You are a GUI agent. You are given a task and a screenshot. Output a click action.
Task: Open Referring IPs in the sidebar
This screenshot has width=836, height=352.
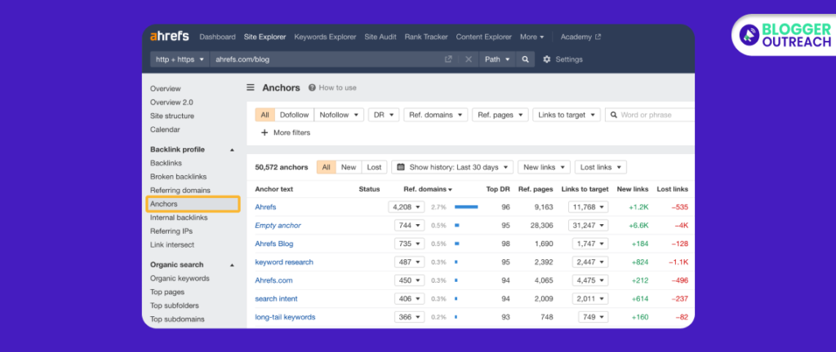[171, 231]
